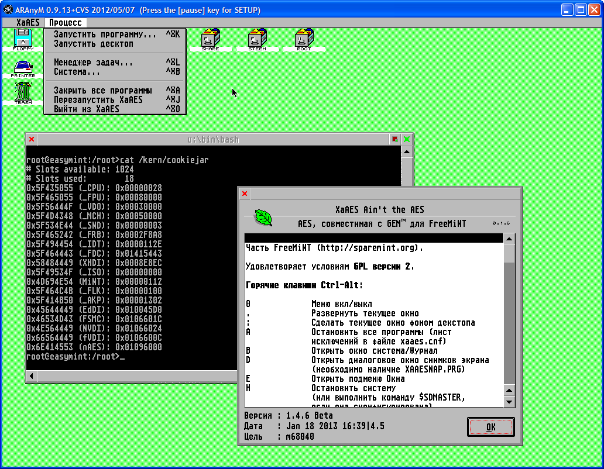Click lower up arrow of about text scrollbar
This screenshot has height=469, width=604.
point(509,391)
